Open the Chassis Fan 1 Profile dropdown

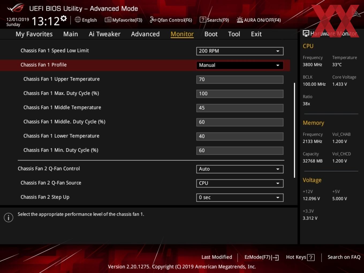point(240,65)
